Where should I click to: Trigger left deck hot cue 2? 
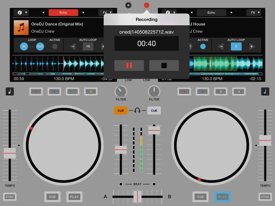(x=54, y=91)
